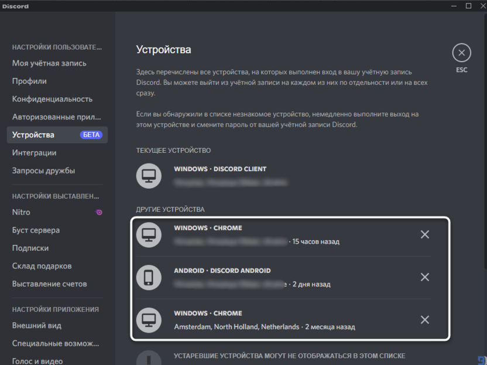Screen dimensions: 487x365
Task: Open the Буст сервера page
Action: [x=36, y=230]
